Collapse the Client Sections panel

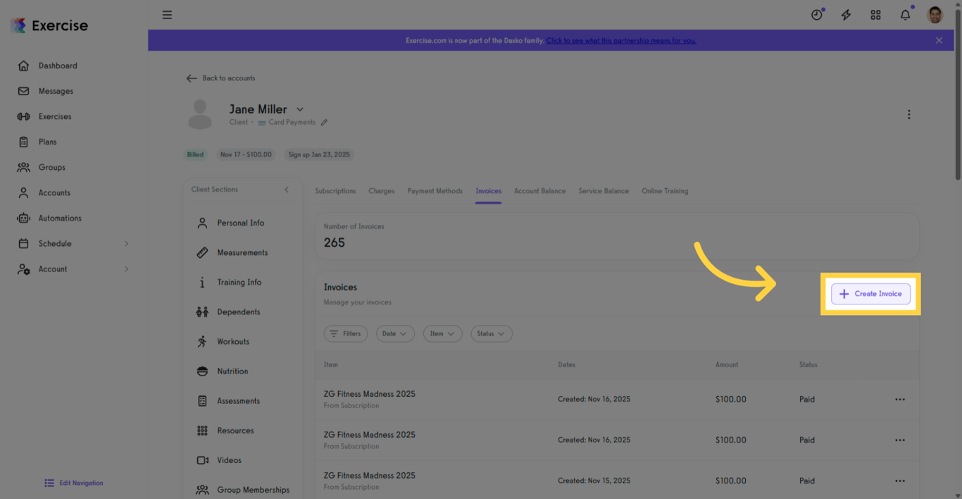click(286, 189)
